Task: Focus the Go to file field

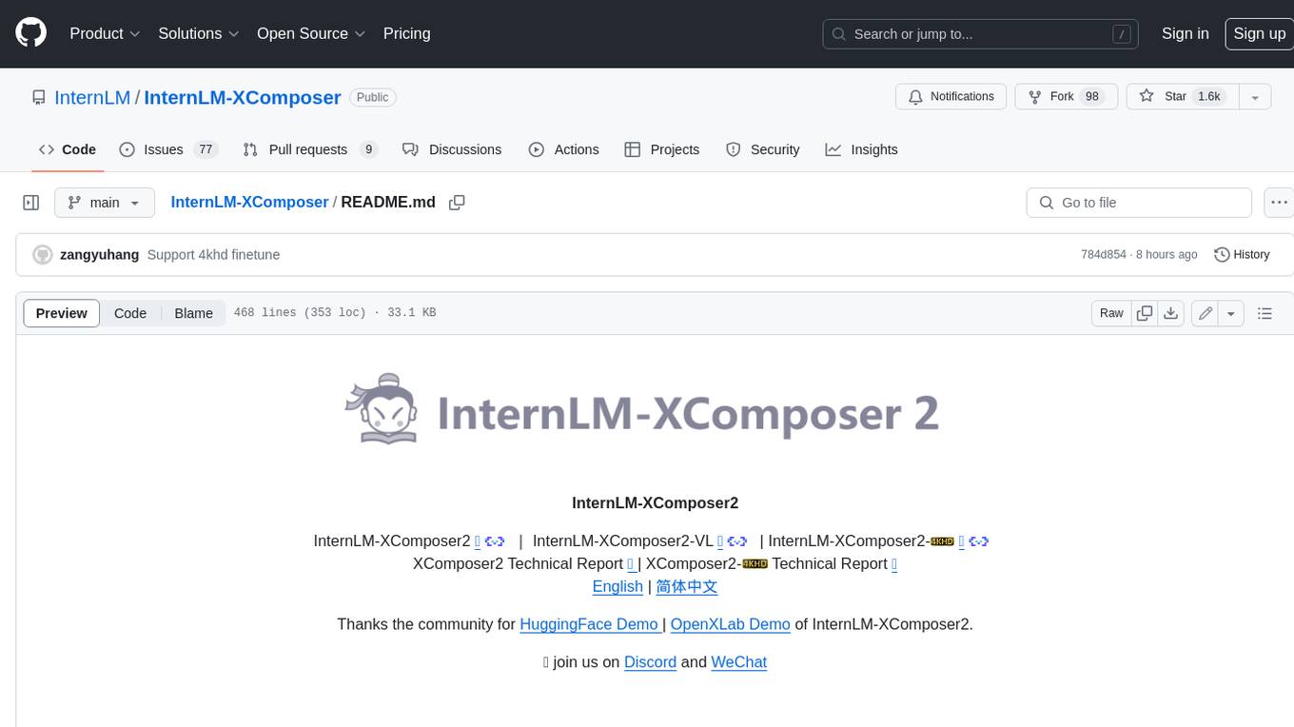Action: click(1139, 203)
